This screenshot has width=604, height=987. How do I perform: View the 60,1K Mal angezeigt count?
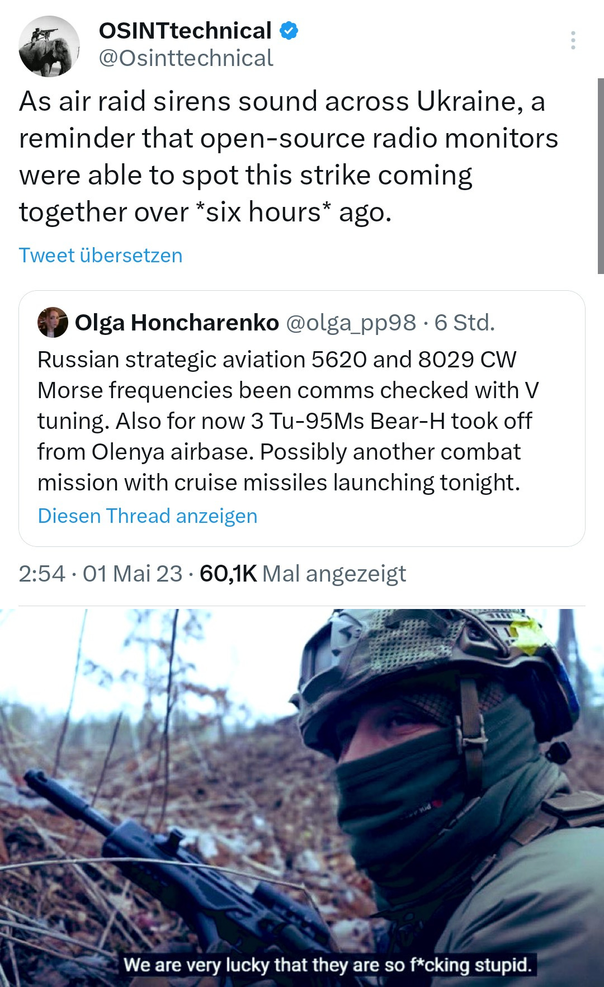tap(303, 574)
